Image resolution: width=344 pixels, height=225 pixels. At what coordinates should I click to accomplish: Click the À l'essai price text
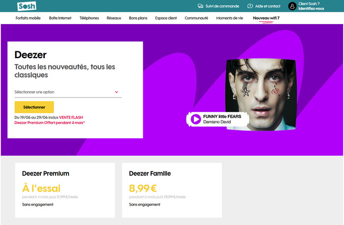41,189
